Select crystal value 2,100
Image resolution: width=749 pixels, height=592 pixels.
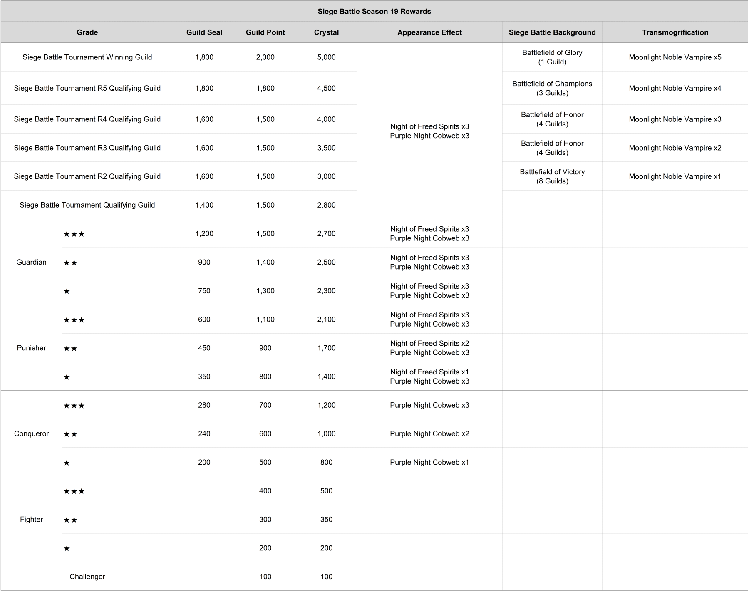(327, 320)
